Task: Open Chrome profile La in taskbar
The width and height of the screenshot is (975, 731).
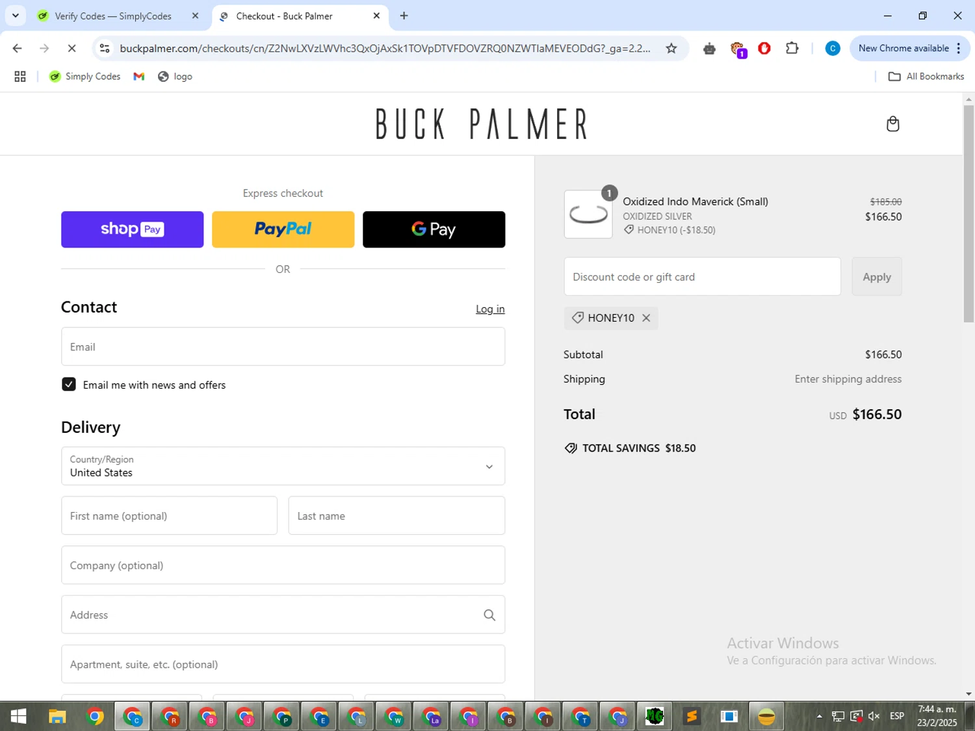Action: tap(432, 716)
